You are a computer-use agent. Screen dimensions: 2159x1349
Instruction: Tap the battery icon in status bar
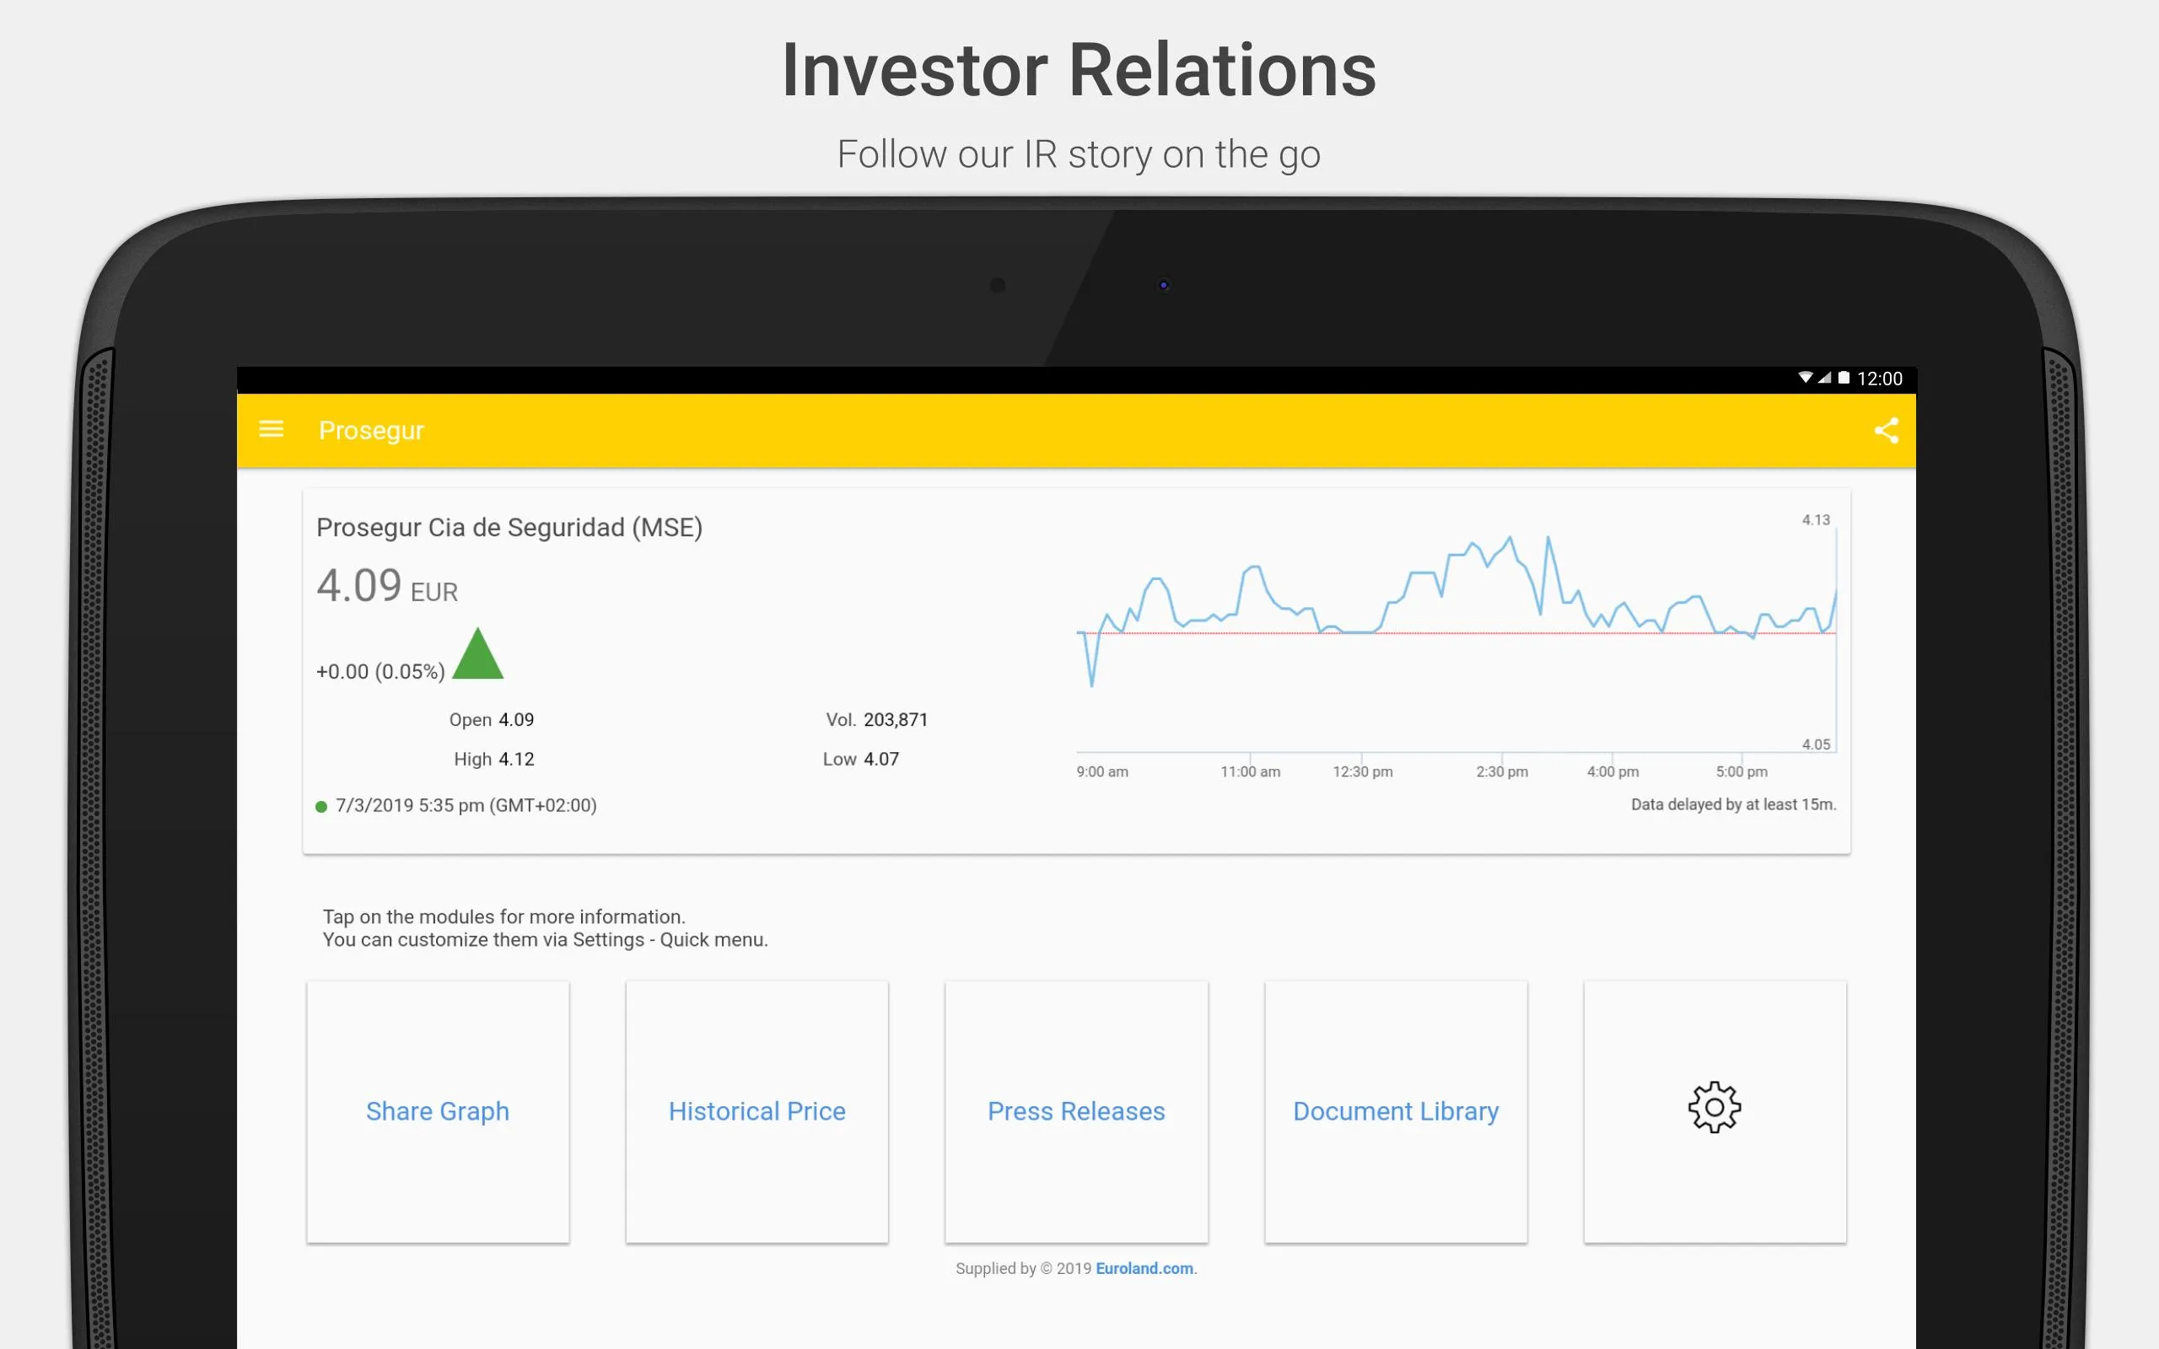(x=1844, y=378)
